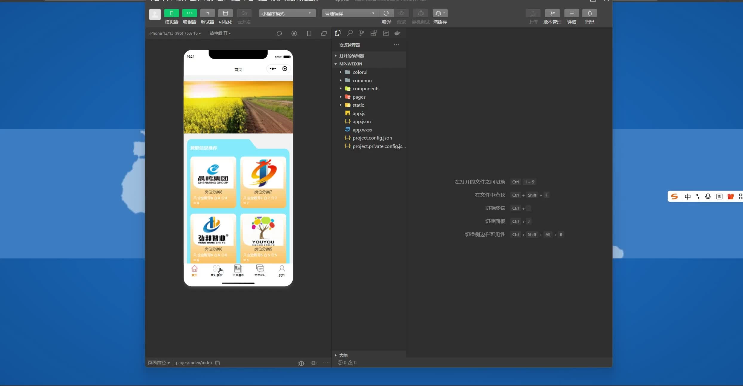Click the 晨鸣集团 job card thumbnail
The height and width of the screenshot is (386, 743).
[213, 173]
